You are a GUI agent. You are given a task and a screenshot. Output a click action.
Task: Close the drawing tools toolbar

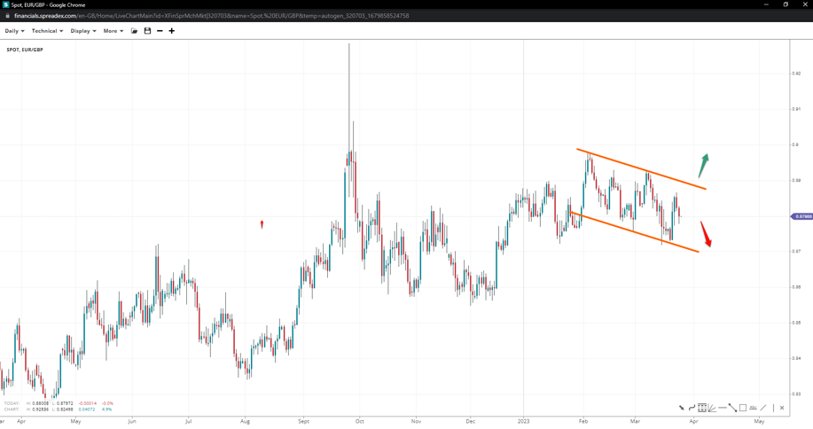click(782, 408)
